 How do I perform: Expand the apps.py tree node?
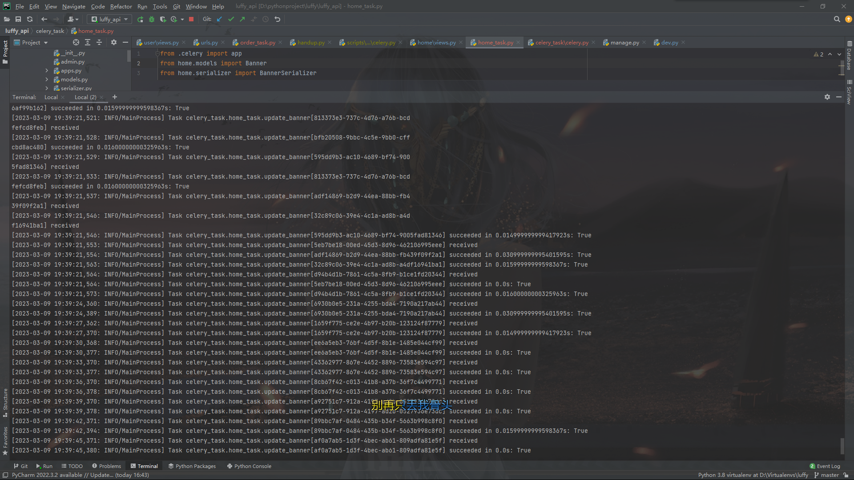tap(47, 71)
